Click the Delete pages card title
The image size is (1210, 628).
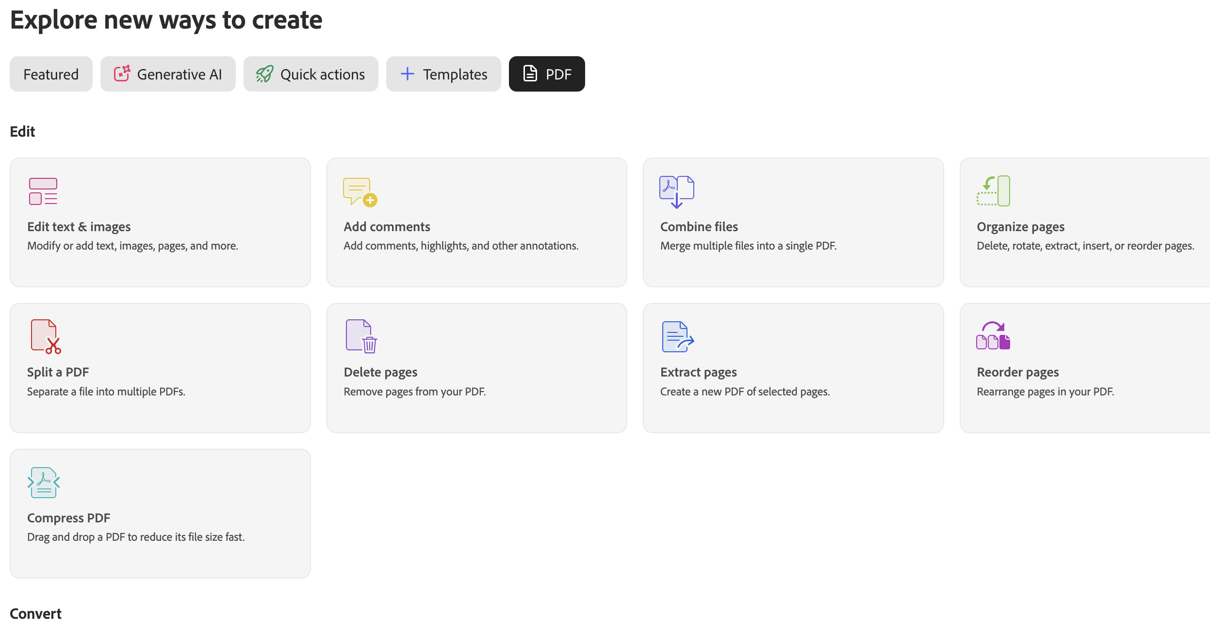(380, 372)
